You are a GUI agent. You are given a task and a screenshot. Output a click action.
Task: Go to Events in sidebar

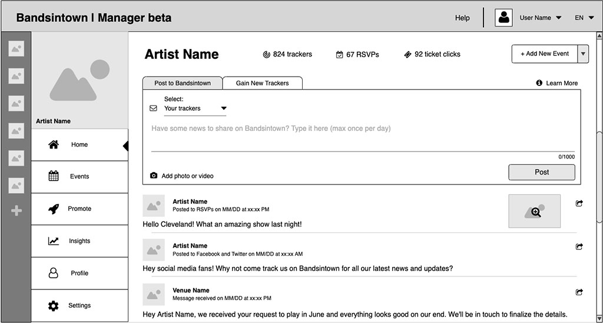tap(79, 177)
